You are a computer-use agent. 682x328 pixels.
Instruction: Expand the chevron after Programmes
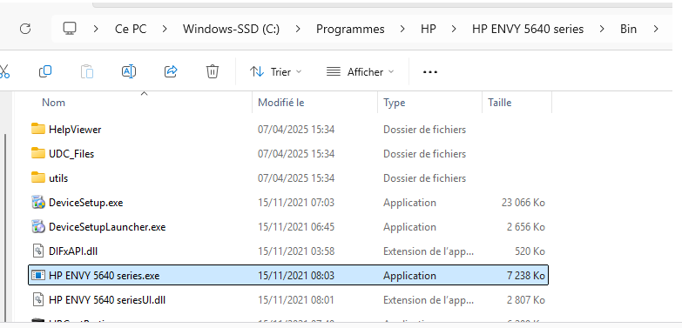click(402, 29)
